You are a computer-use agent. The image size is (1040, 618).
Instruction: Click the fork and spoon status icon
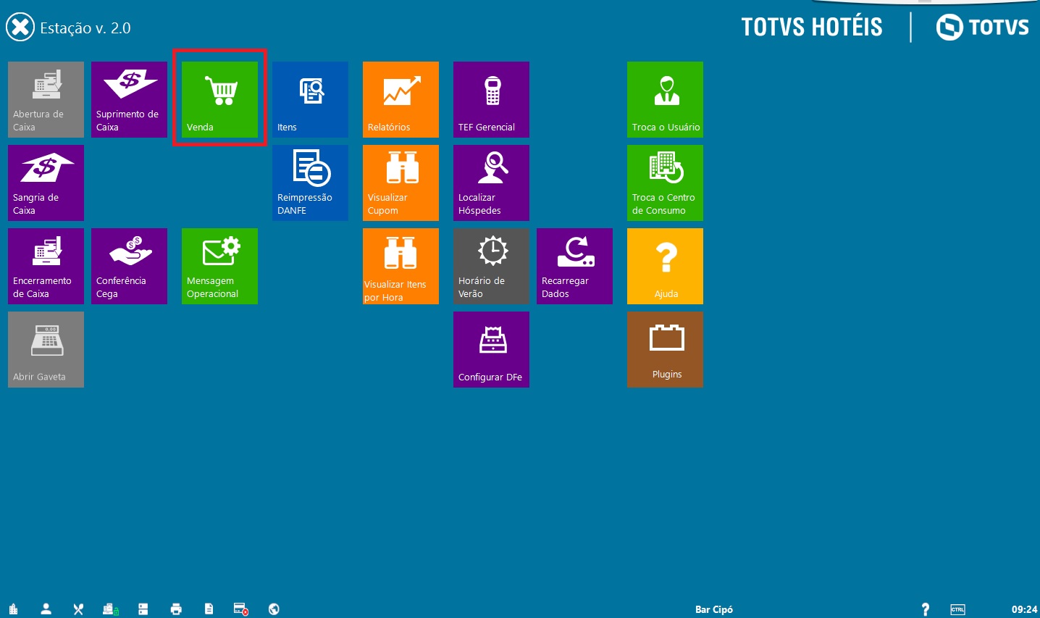click(78, 609)
